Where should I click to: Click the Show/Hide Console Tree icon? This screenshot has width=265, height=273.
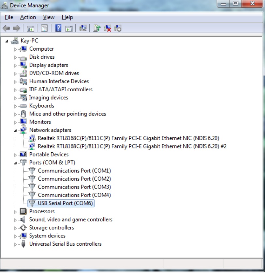31,28
